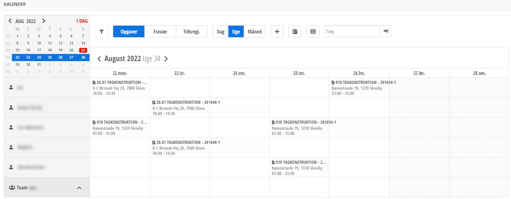Open the Fravær tab
Image resolution: width=511 pixels, height=199 pixels.
click(x=160, y=32)
